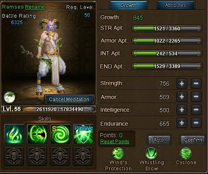Switch to the Attributes tab

coord(176,5)
